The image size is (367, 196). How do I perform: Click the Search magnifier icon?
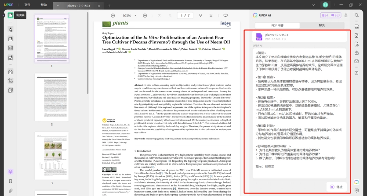tap(356, 15)
